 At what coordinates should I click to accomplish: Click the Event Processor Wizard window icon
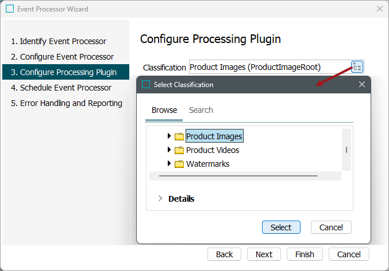pyautogui.click(x=10, y=9)
